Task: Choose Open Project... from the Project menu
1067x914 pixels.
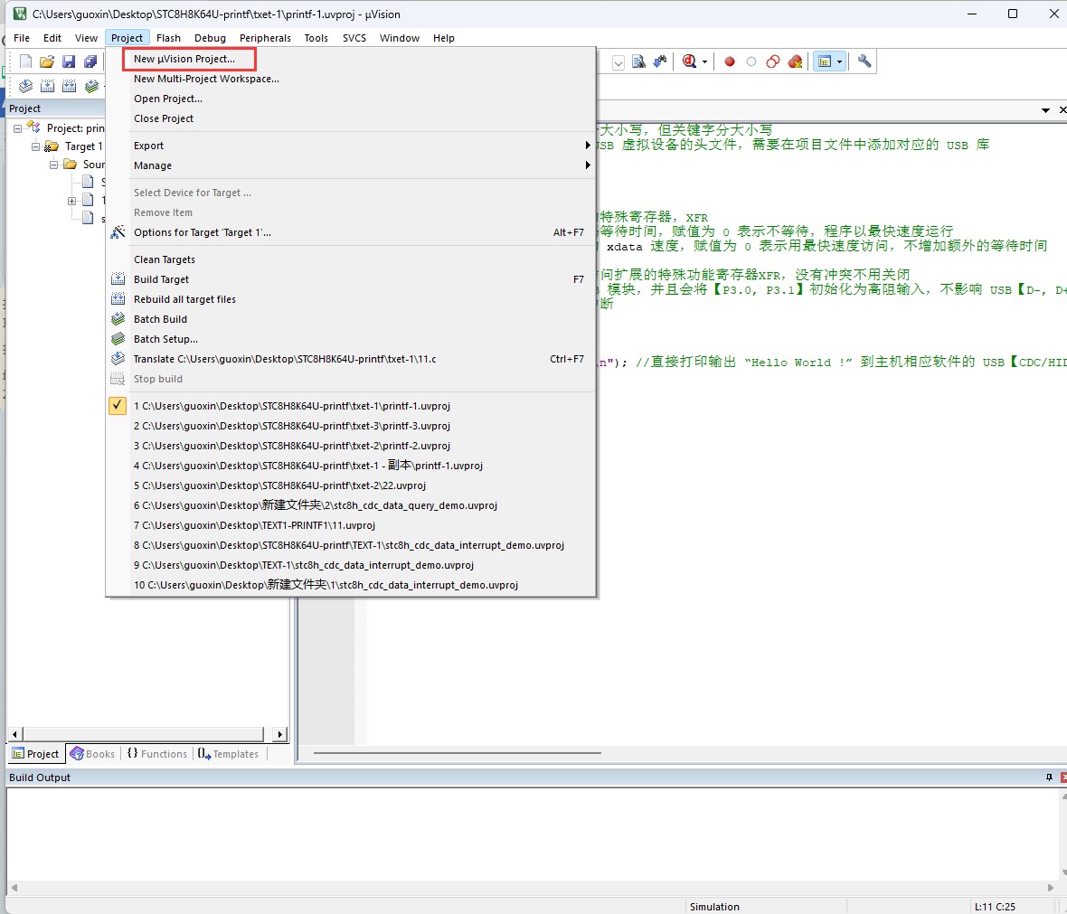Action: [x=168, y=99]
